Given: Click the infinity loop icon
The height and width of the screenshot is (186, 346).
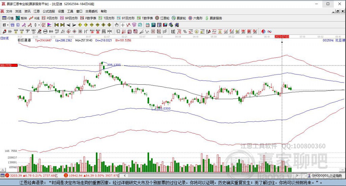Looking at the screenshot, I should (269, 31).
